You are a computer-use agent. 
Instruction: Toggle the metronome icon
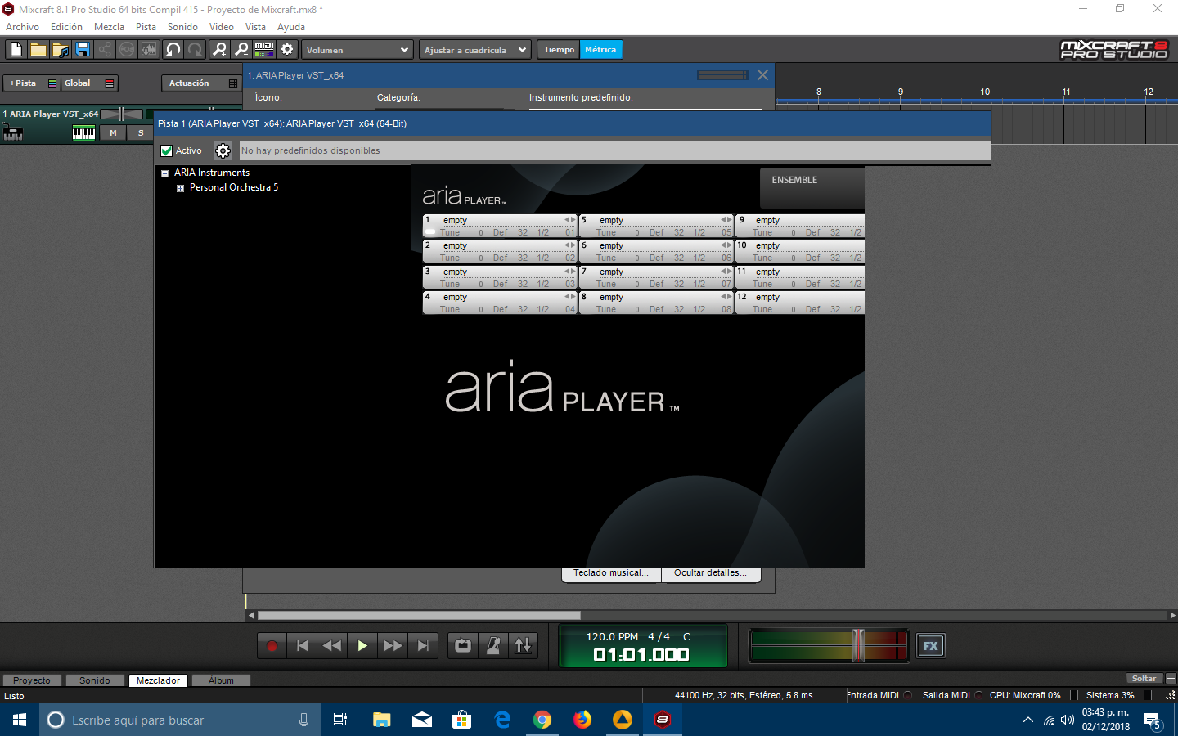493,646
